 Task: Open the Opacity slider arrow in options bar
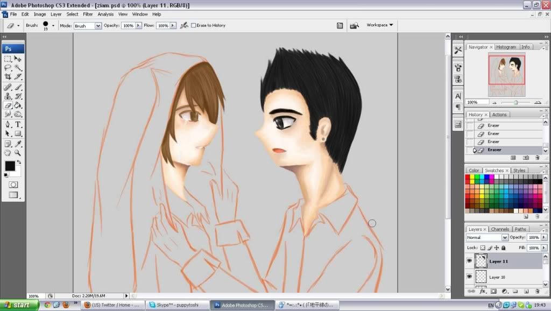pos(138,25)
